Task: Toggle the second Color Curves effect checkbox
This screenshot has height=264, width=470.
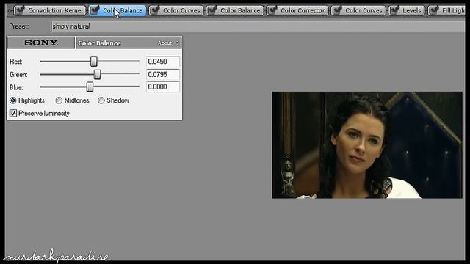Action: pyautogui.click(x=337, y=10)
